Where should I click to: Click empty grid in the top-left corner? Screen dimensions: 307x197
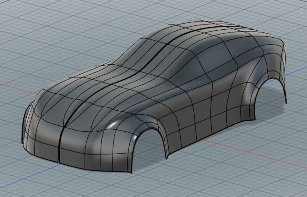coord(20,15)
